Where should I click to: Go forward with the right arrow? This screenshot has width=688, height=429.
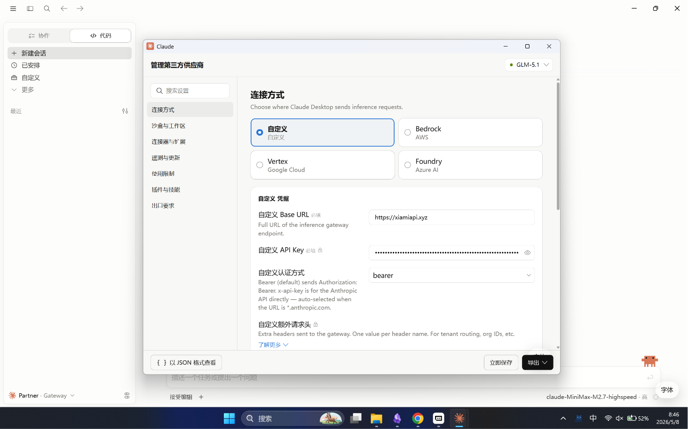(x=80, y=8)
